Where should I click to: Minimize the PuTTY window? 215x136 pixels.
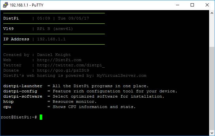(x=178, y=5)
